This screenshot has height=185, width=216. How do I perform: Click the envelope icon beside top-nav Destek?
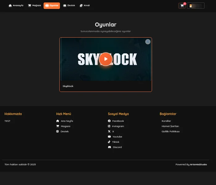click(x=65, y=6)
